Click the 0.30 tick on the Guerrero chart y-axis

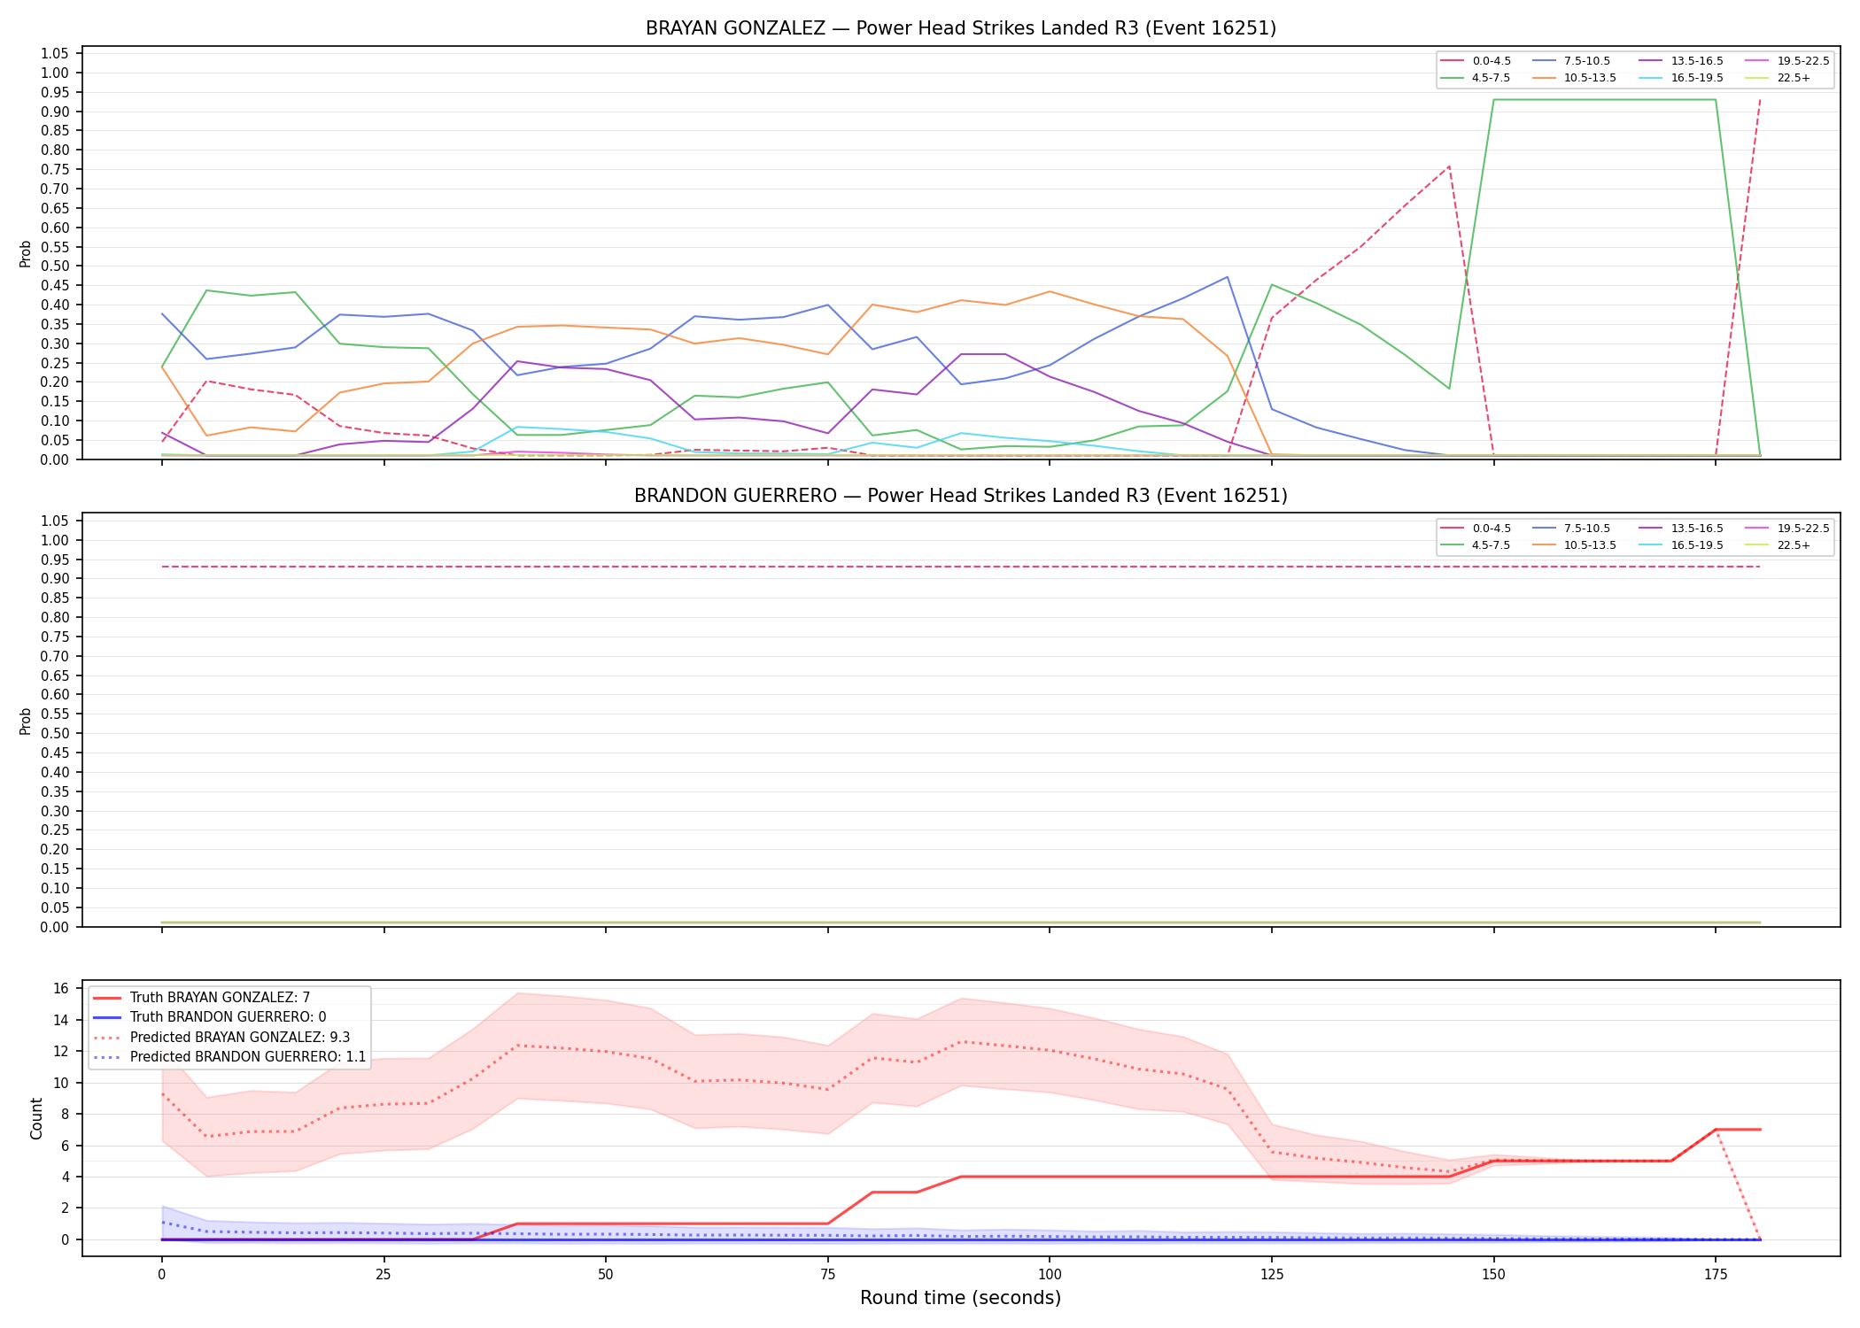(x=55, y=811)
